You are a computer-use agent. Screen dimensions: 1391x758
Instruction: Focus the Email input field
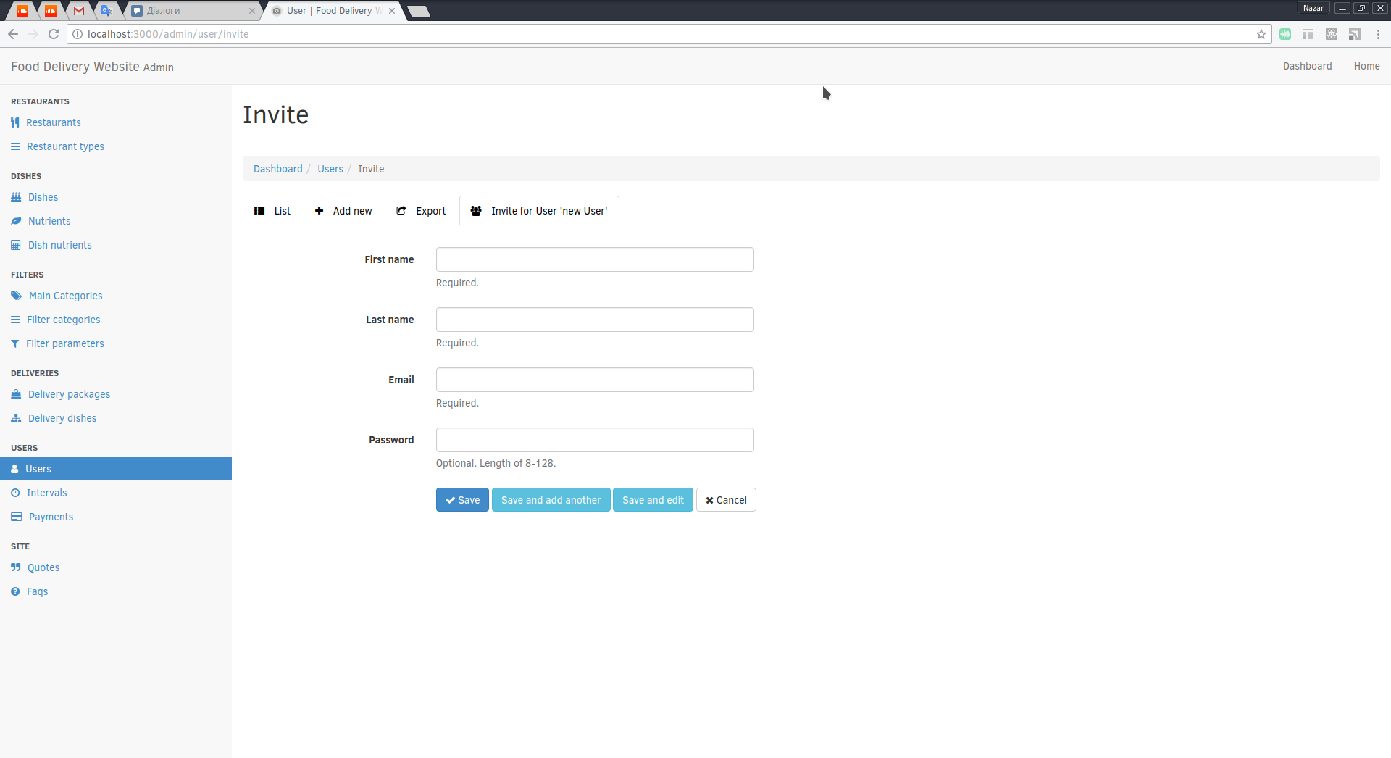tap(595, 380)
